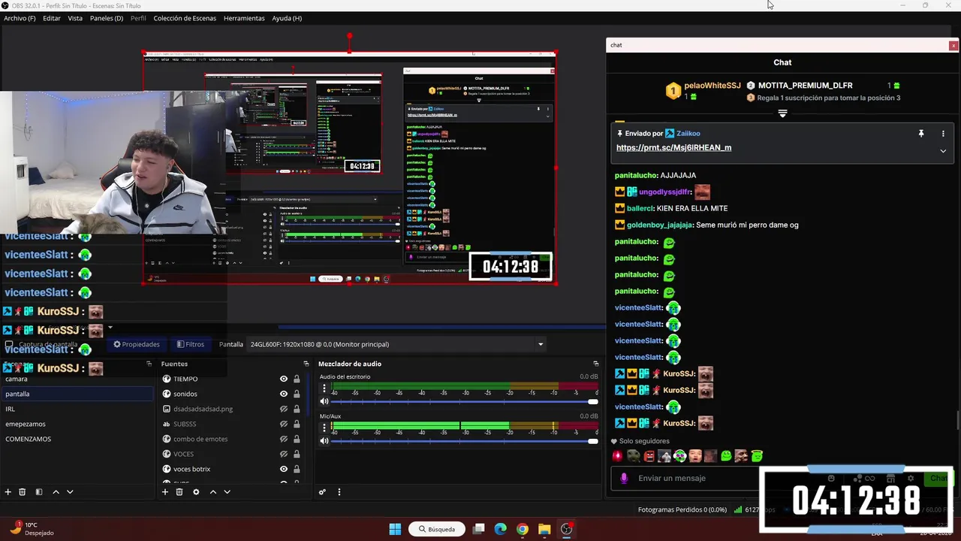
Task: Expand the chat leaderboard handle
Action: (x=782, y=113)
